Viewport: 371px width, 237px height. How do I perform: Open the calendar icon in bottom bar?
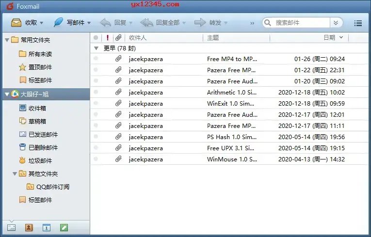click(x=47, y=227)
